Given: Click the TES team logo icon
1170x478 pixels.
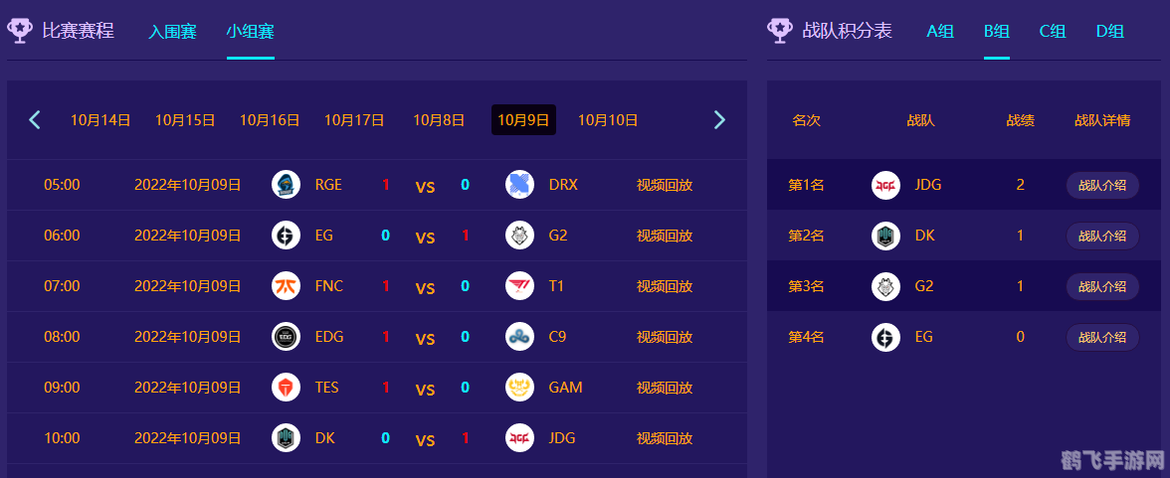Looking at the screenshot, I should (x=286, y=388).
